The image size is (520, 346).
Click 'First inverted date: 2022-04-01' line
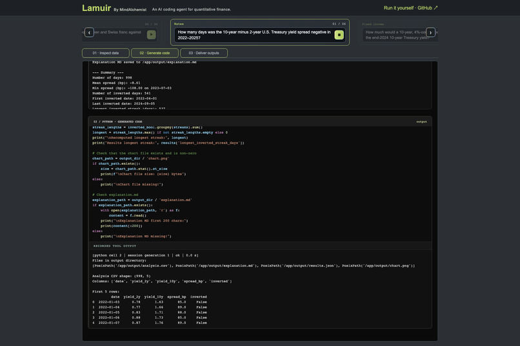tap(125, 99)
